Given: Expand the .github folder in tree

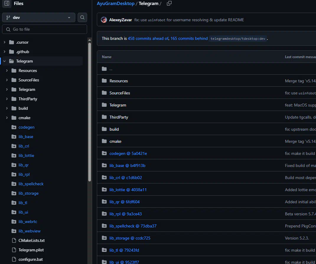Looking at the screenshot, I should point(4,52).
